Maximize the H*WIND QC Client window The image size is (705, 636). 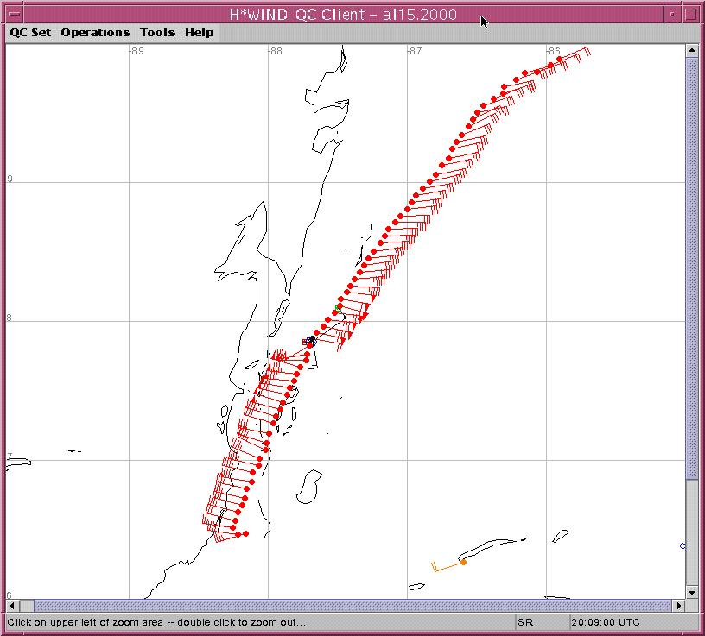691,14
